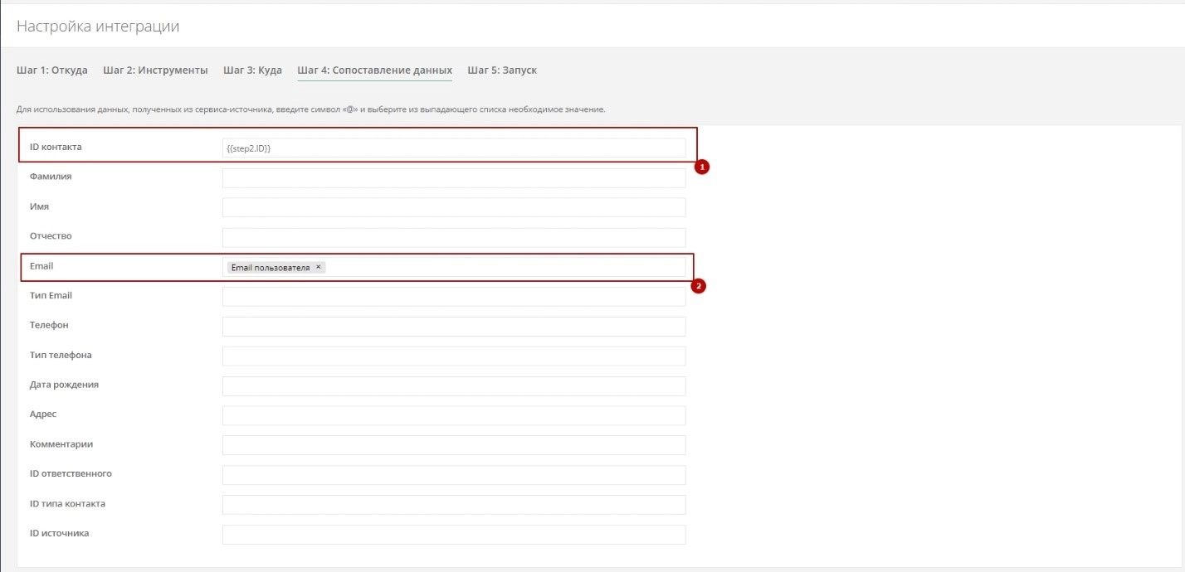Viewport: 1185px width, 572px height.
Task: Select Шаг 4: Сопоставление данных tab
Action: tap(374, 70)
